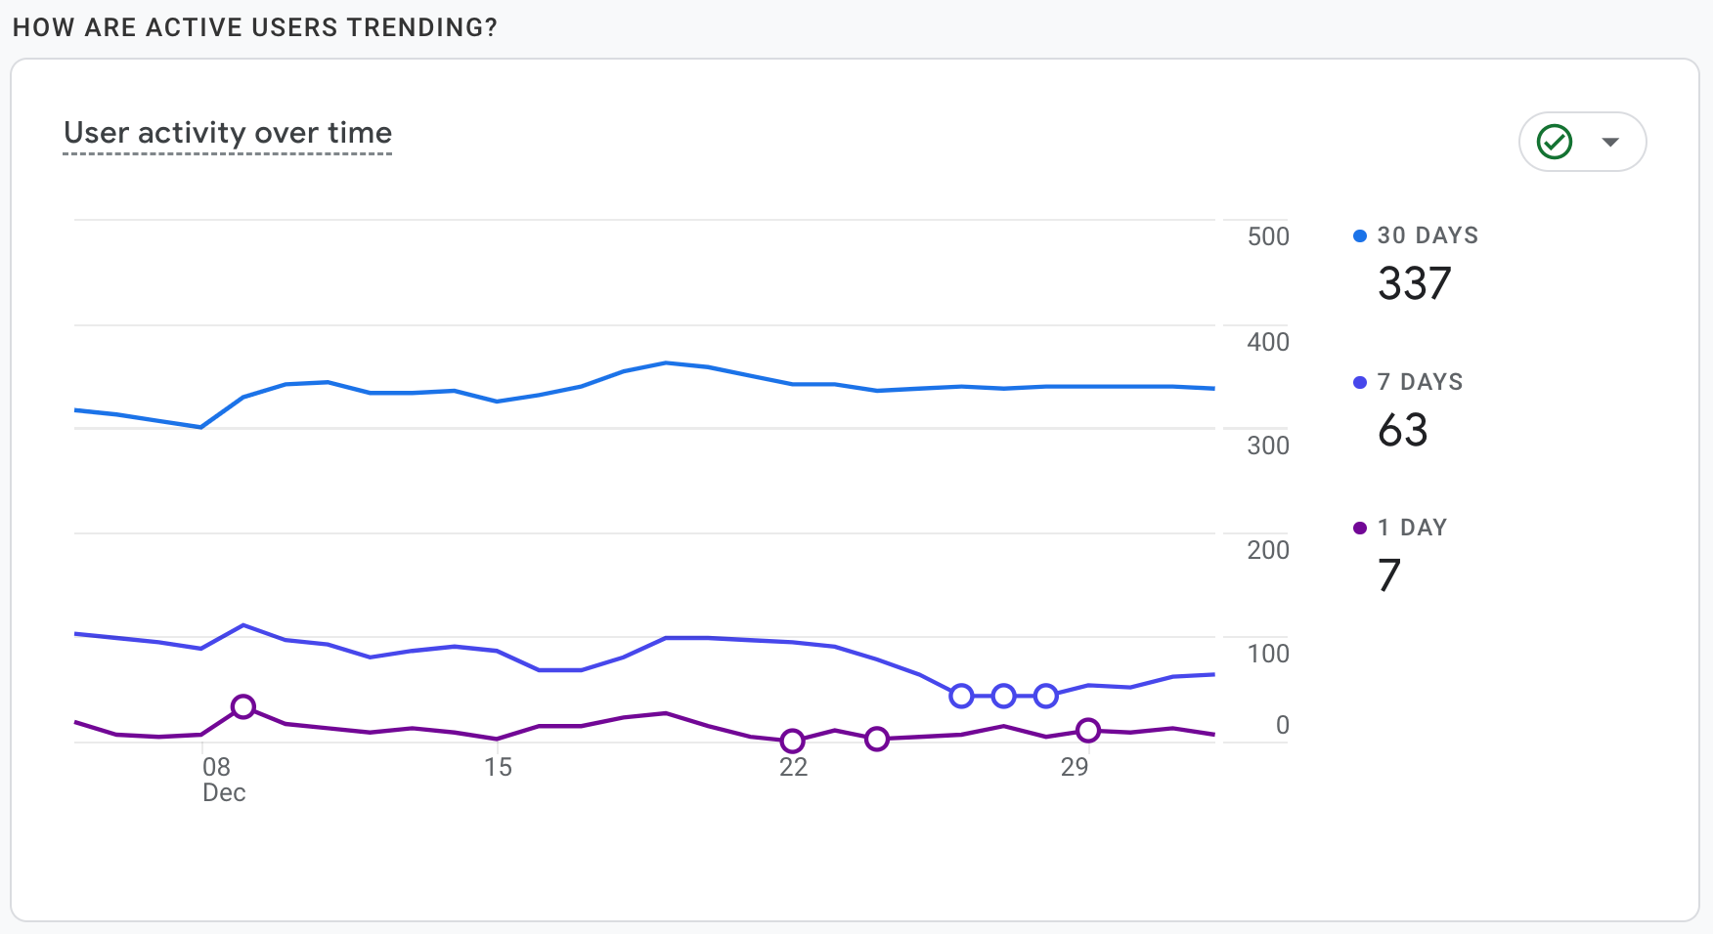
Task: Click the 7 DAYS legend dot
Action: click(1359, 382)
